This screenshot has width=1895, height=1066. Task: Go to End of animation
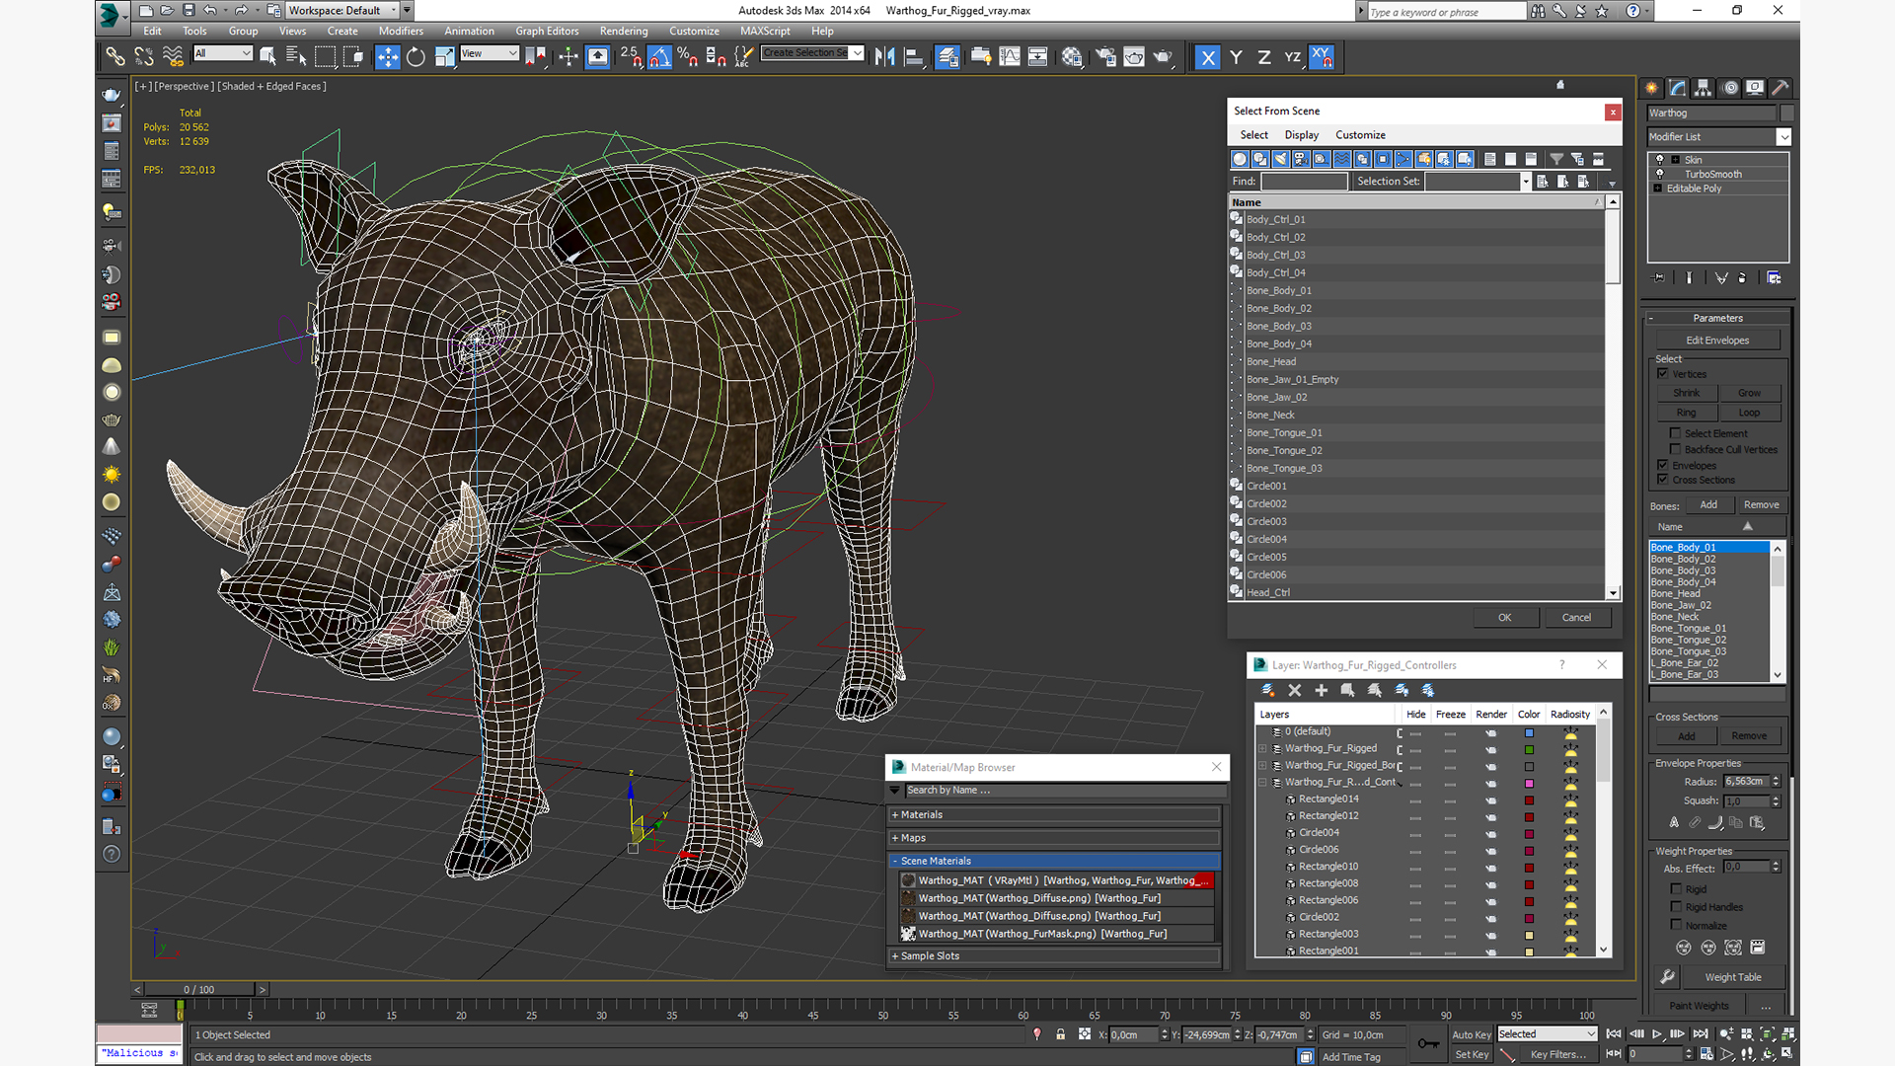(1701, 1034)
